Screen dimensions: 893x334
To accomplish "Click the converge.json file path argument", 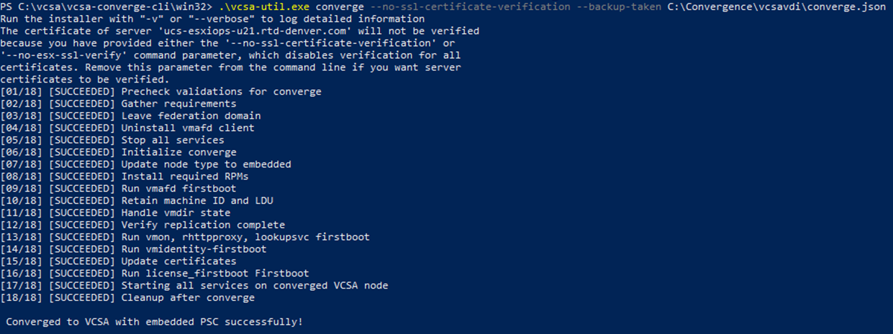I will pos(769,6).
